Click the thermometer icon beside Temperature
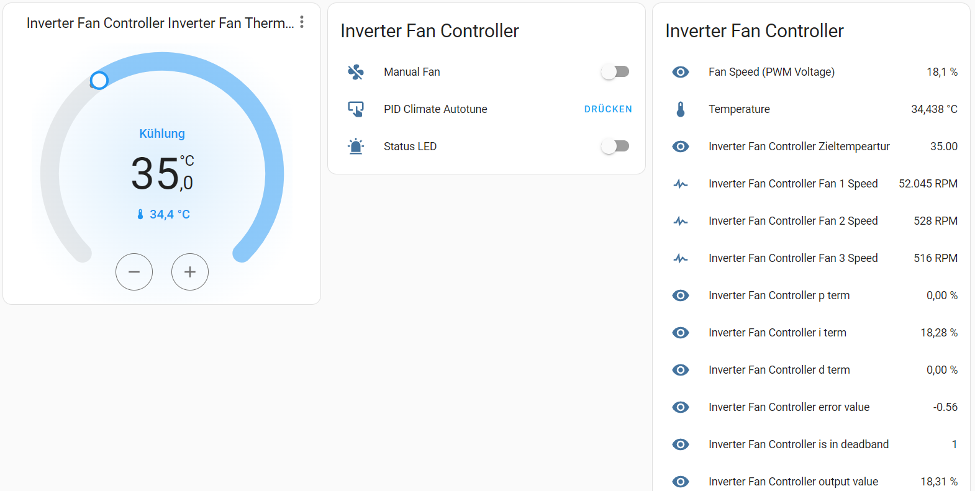This screenshot has width=975, height=491. tap(681, 109)
